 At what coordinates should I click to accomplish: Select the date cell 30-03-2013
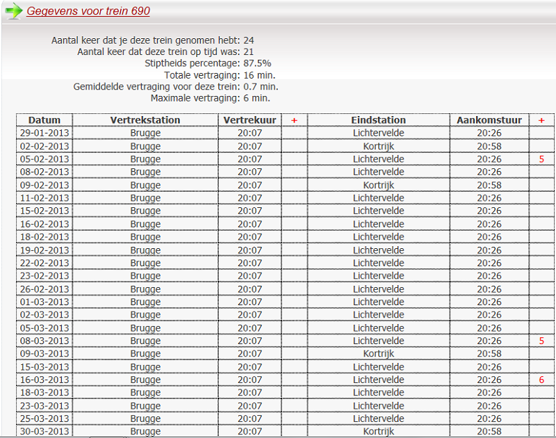point(44,432)
